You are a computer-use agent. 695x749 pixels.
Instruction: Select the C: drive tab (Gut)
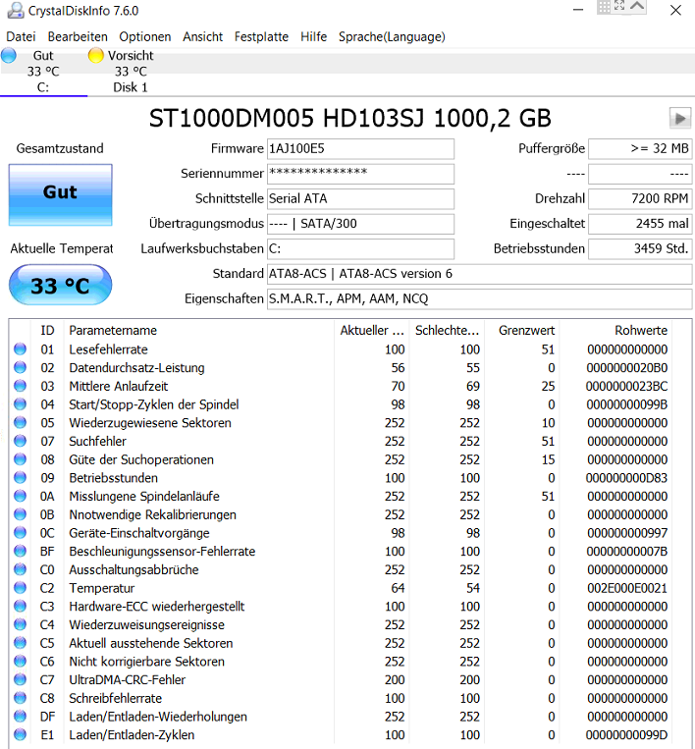[x=43, y=72]
